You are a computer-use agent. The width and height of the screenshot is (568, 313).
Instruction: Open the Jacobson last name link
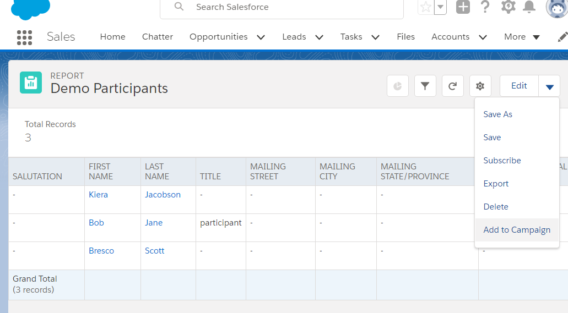[x=163, y=195]
